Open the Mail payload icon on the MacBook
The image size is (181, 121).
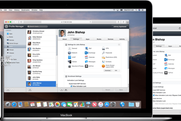pos(87,49)
